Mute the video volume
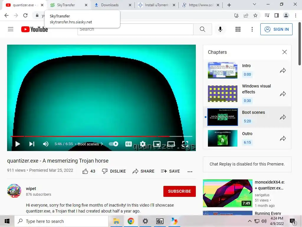302x227 pixels. point(46,144)
